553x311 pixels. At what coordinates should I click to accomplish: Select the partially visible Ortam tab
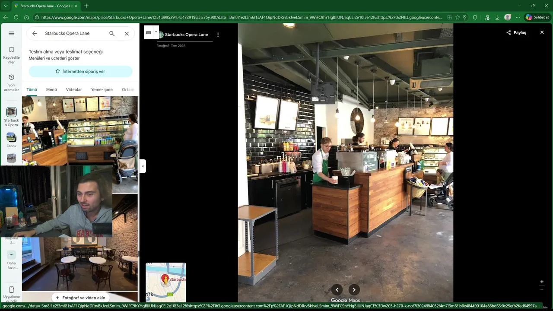pos(128,89)
